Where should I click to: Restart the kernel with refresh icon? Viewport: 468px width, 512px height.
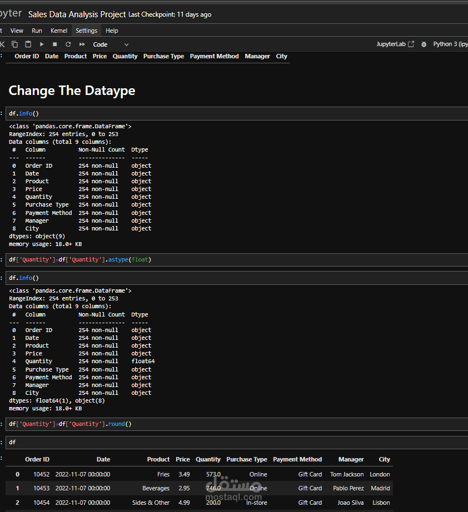[68, 44]
